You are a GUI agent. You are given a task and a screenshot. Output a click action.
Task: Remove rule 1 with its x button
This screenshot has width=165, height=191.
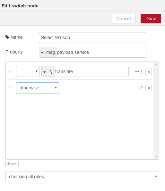pyautogui.click(x=149, y=72)
